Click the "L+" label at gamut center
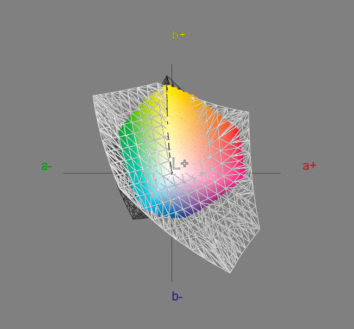 pos(180,163)
